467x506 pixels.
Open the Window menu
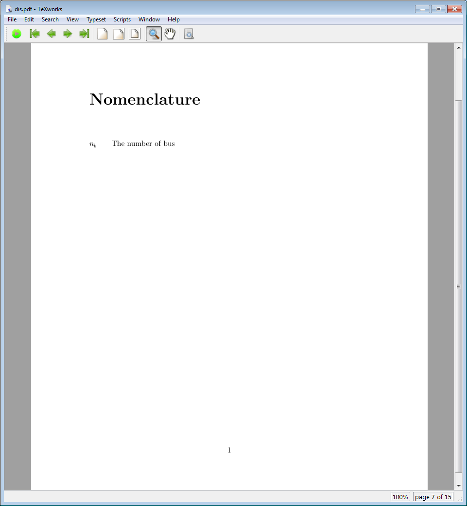point(149,19)
